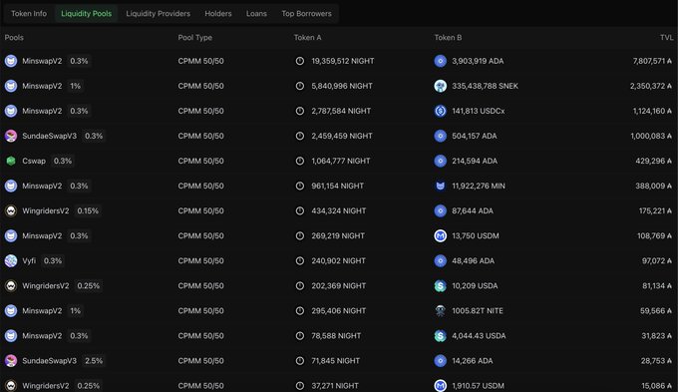Click USDA icon beside 10,209 USDA
The image size is (678, 392).
point(440,286)
